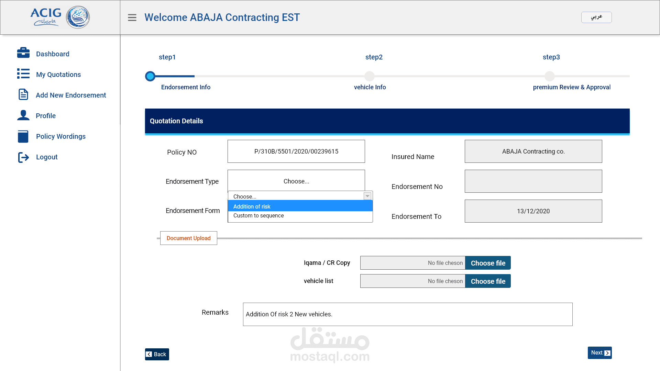
Task: Click the Next button
Action: click(x=599, y=353)
